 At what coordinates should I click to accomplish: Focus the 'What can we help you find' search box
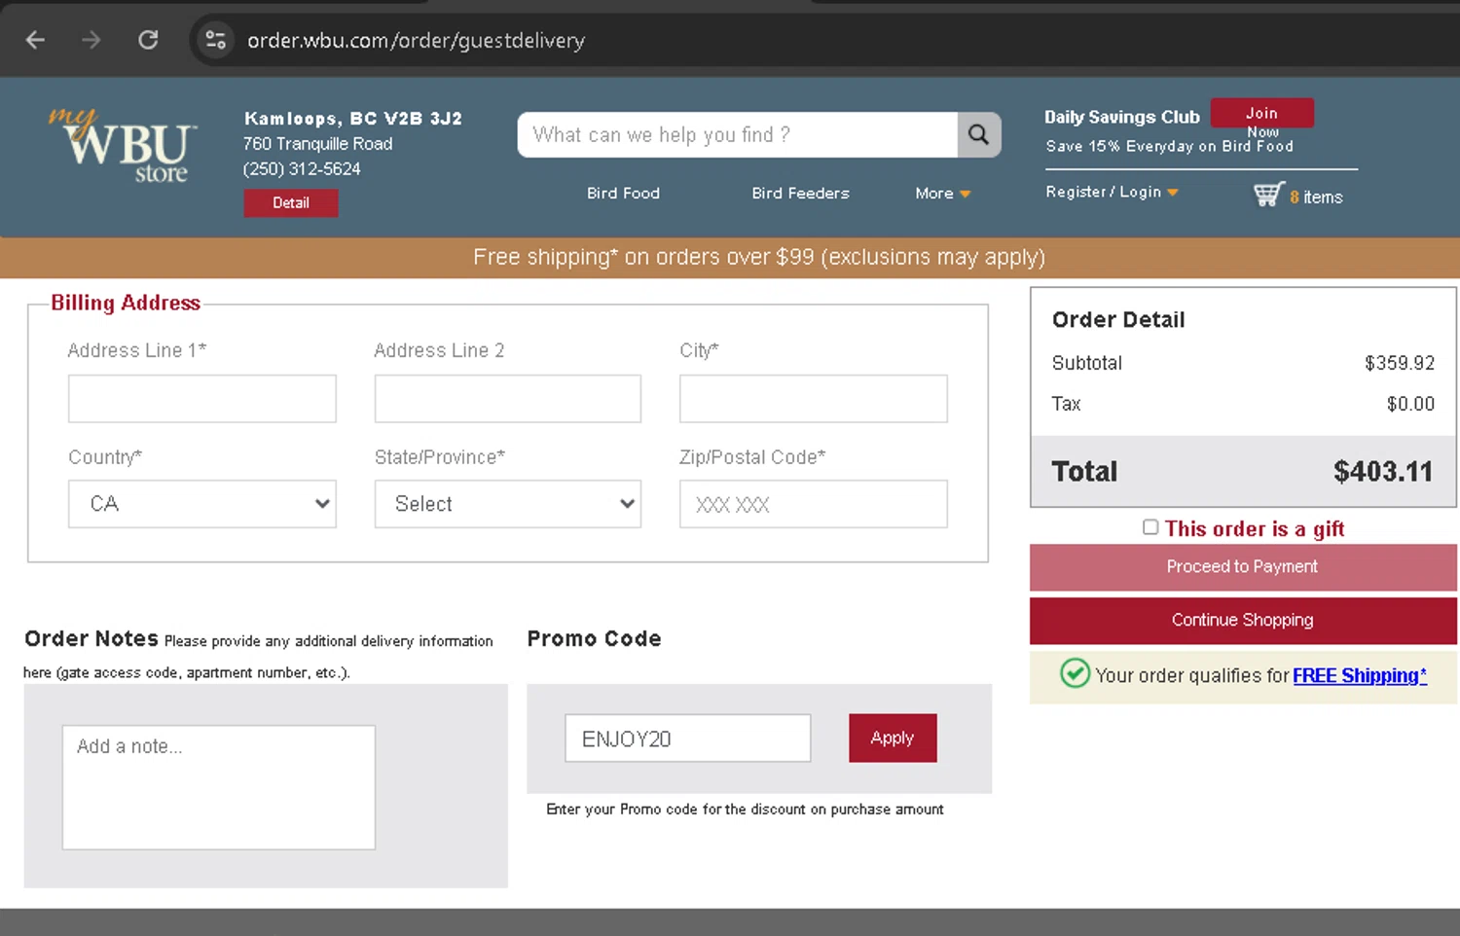[738, 134]
